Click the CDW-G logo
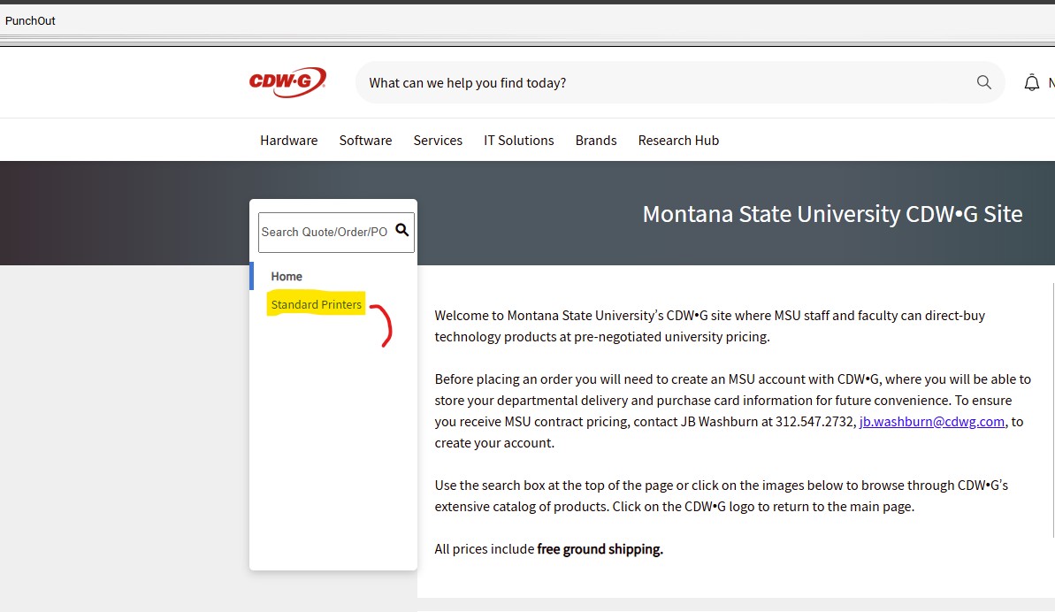This screenshot has width=1055, height=612. (x=287, y=82)
